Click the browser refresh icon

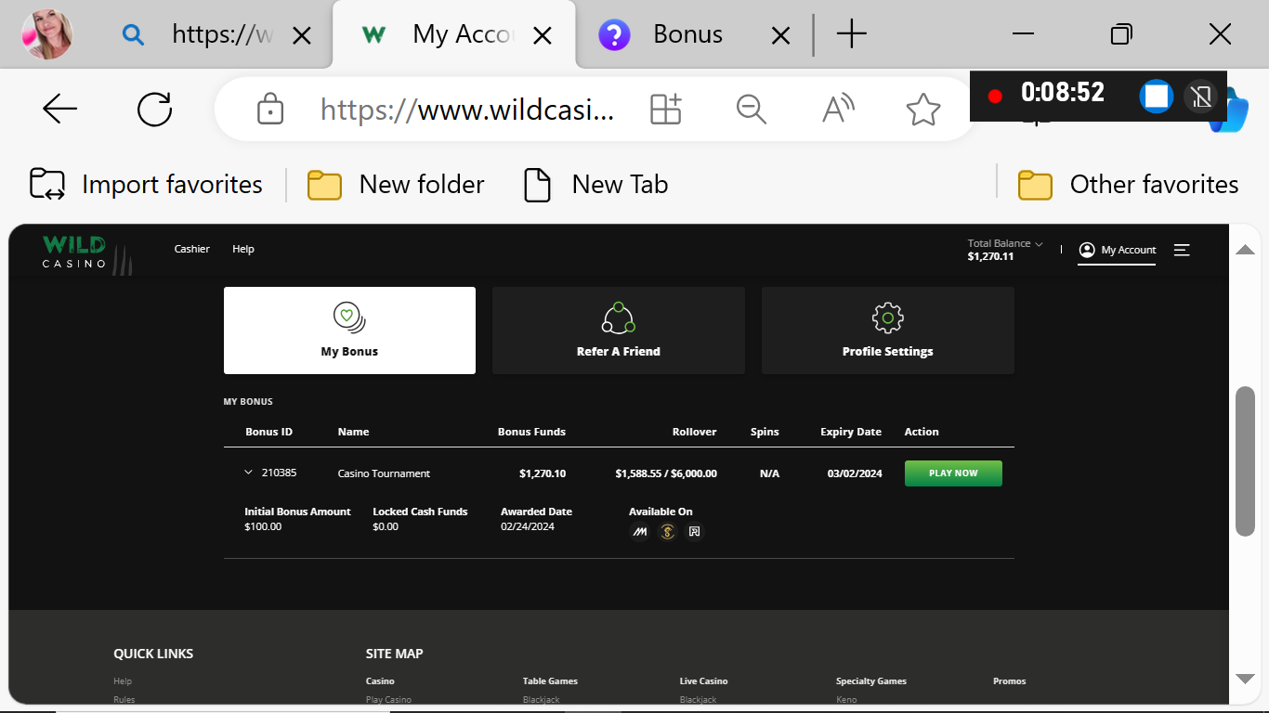154,110
